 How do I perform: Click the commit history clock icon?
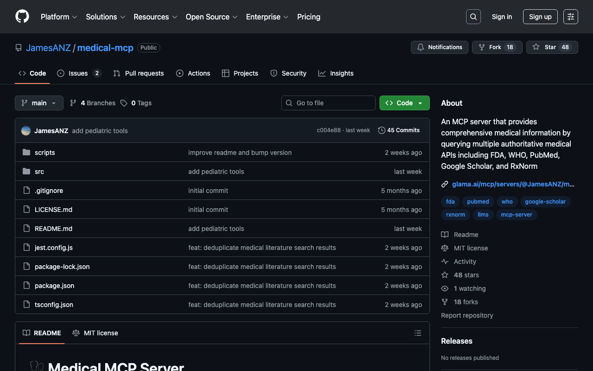[x=381, y=130]
